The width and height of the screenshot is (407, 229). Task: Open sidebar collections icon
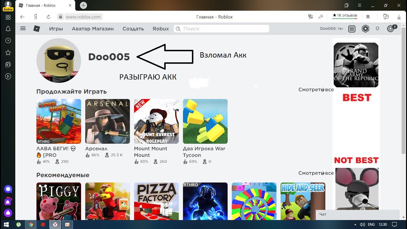tap(8, 65)
